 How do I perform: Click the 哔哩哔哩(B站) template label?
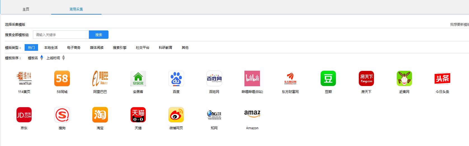[252, 92]
